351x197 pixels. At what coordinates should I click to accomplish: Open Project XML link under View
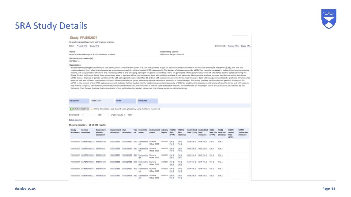[82, 46]
